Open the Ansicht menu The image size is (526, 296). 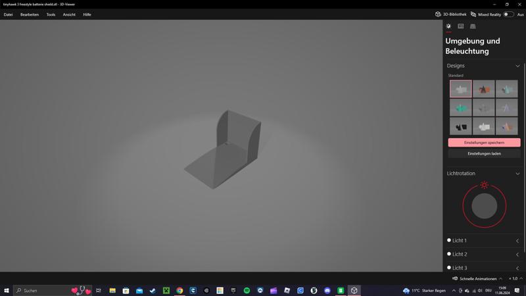pos(69,14)
